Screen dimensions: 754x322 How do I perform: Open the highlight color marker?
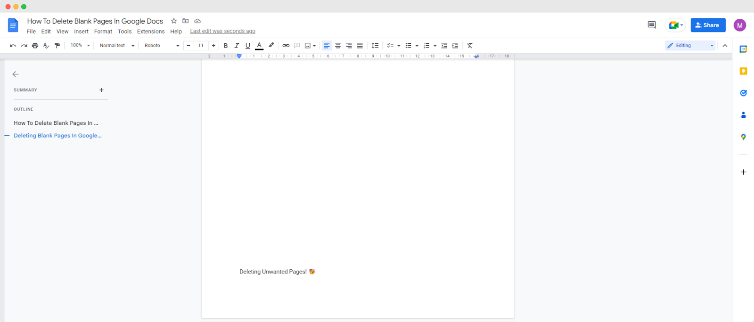[271, 45]
